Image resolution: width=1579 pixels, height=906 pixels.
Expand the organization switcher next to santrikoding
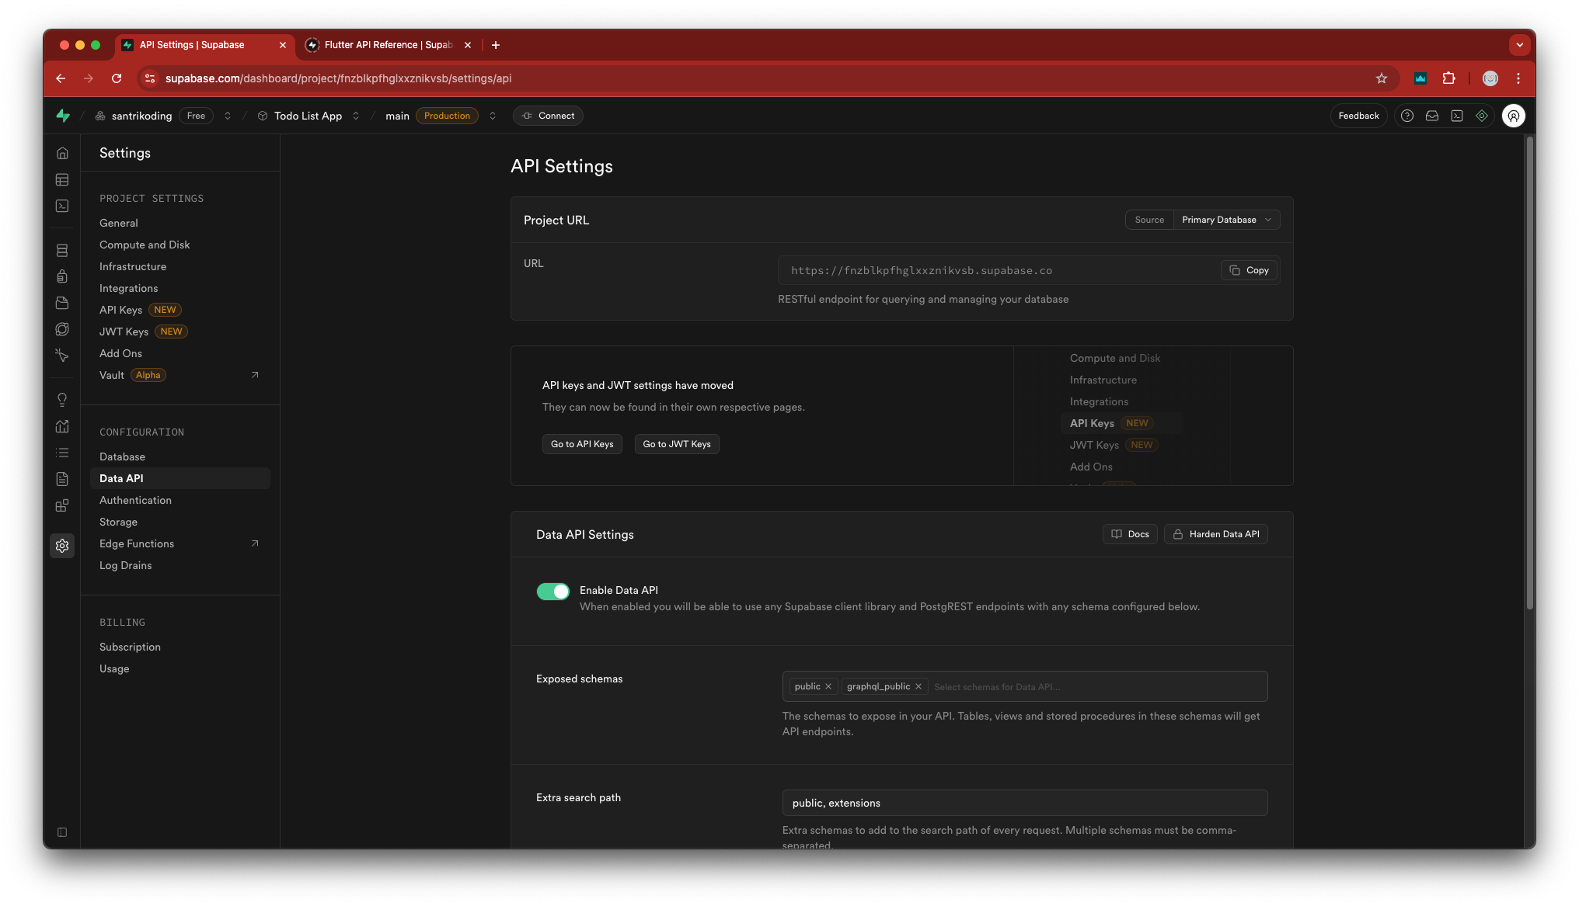pos(228,116)
